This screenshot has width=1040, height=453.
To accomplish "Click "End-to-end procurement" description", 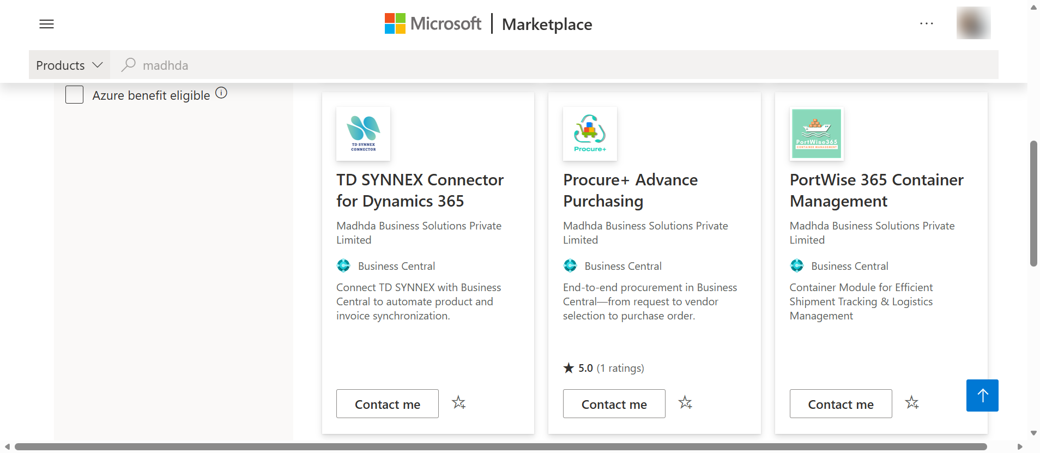I will pos(650,301).
